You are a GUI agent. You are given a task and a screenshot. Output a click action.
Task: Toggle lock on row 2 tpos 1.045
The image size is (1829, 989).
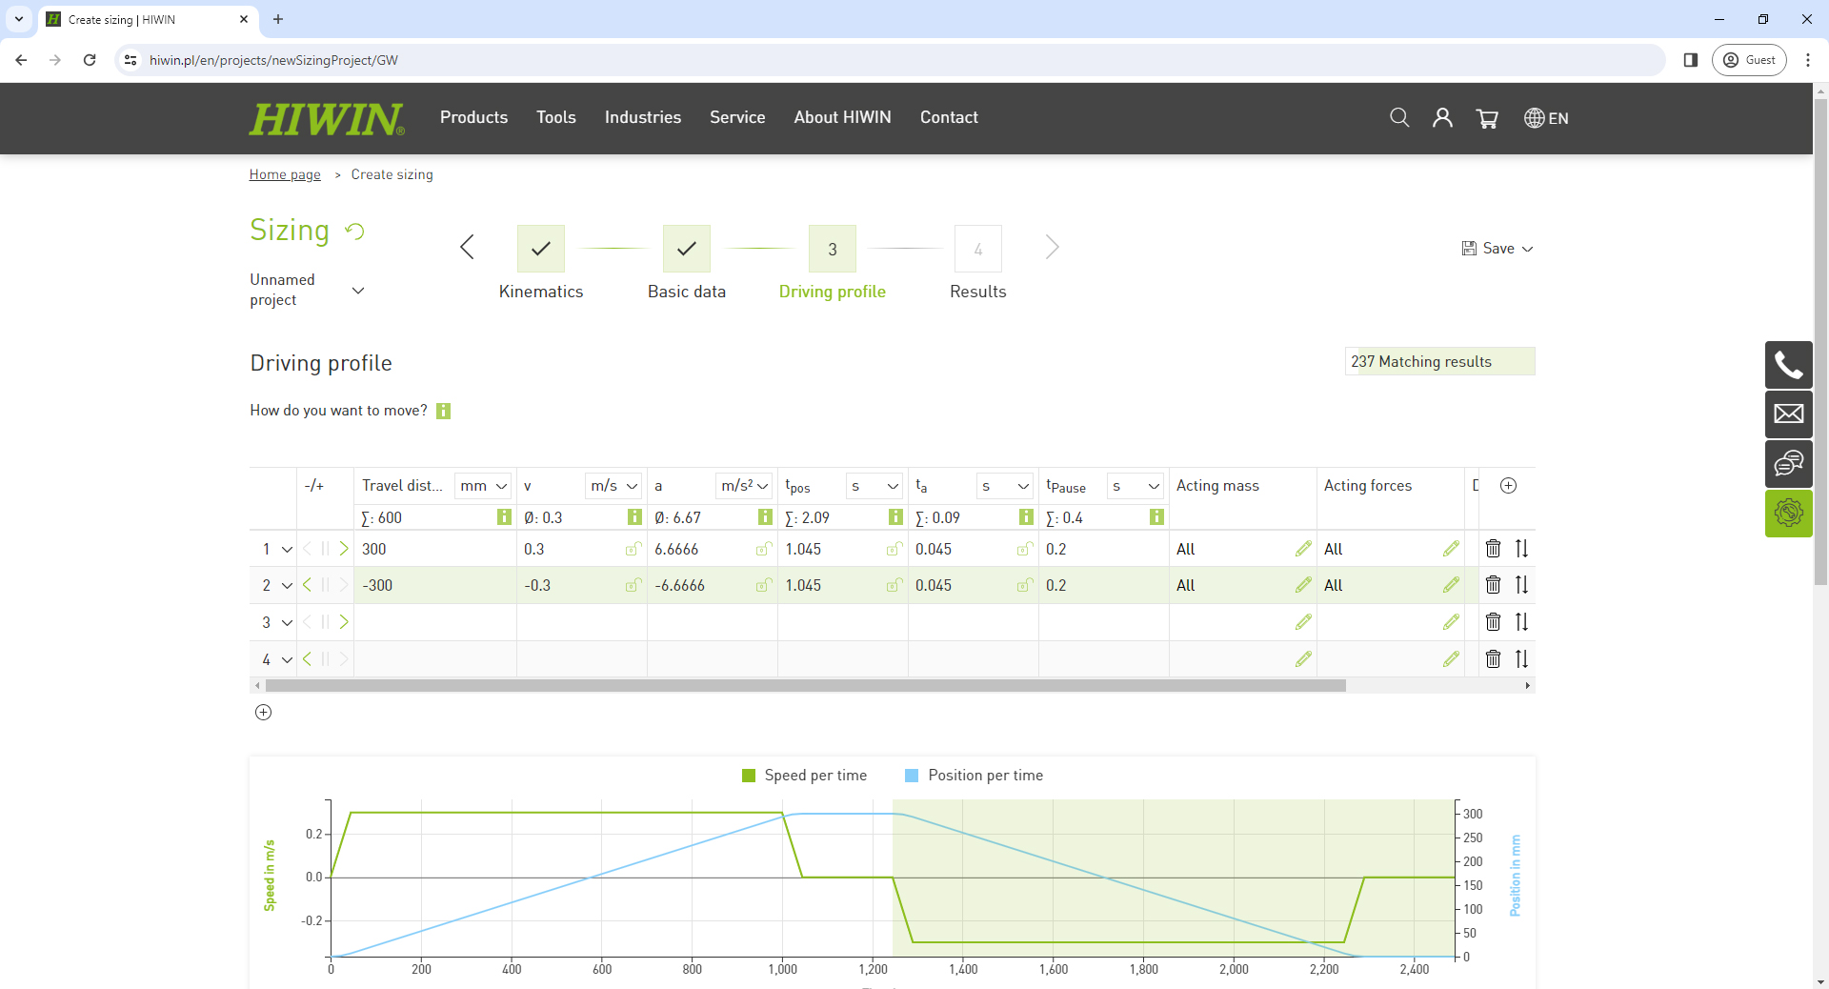tap(894, 585)
